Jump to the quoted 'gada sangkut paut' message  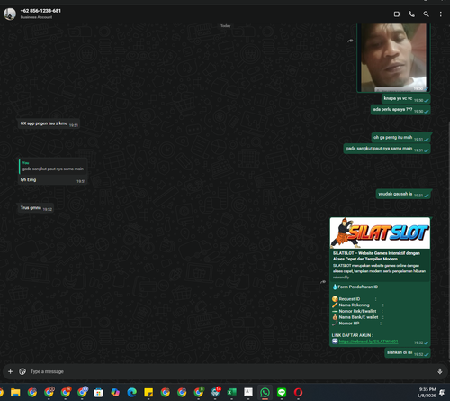[x=53, y=167]
